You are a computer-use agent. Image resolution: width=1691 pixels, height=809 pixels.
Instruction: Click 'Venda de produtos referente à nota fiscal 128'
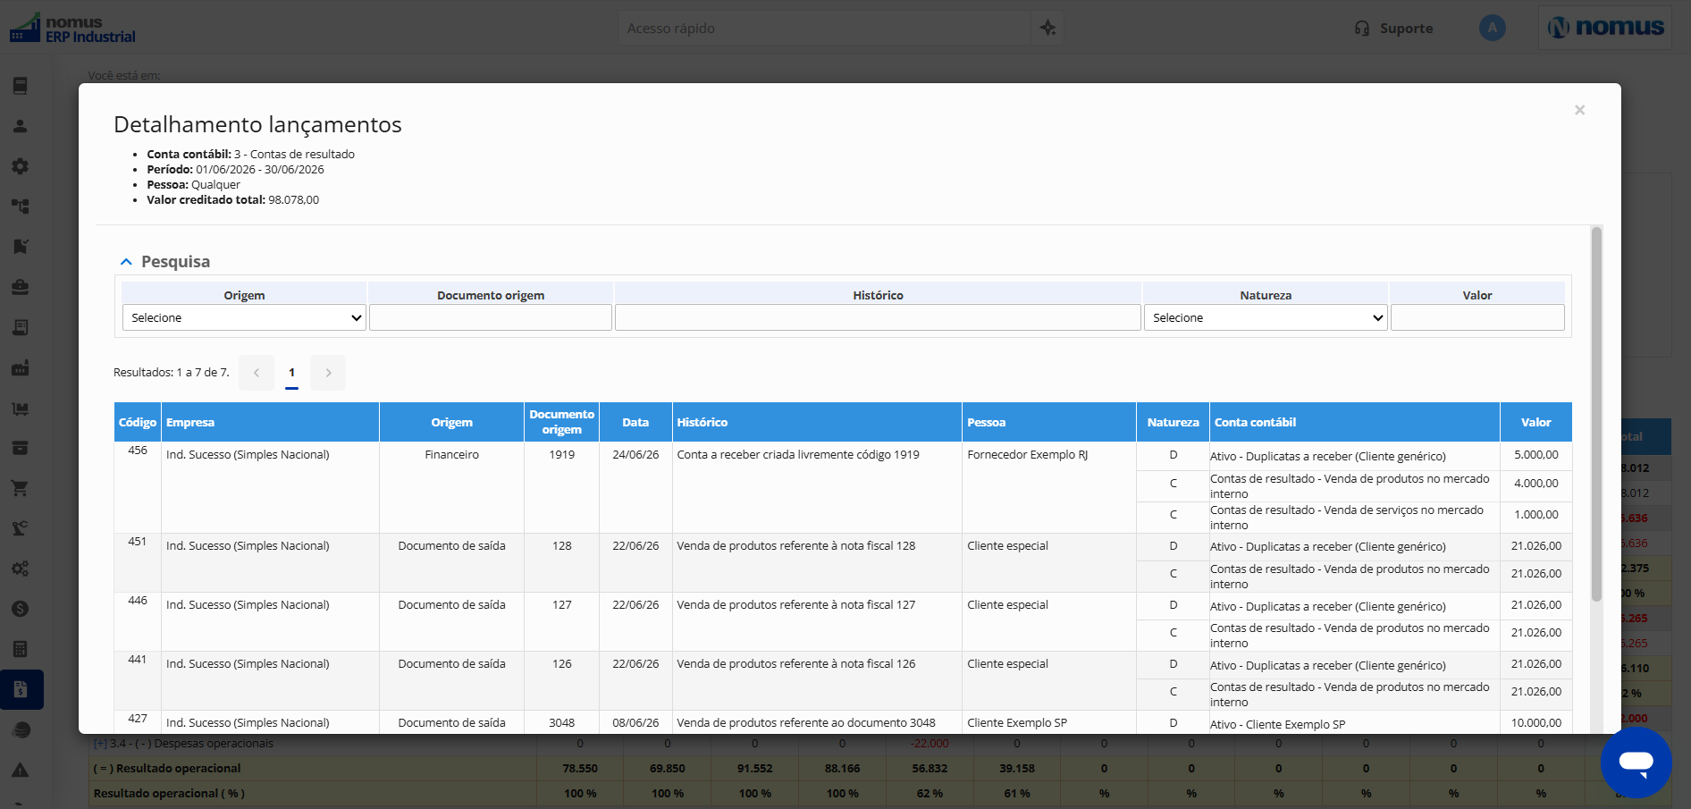coord(796,546)
